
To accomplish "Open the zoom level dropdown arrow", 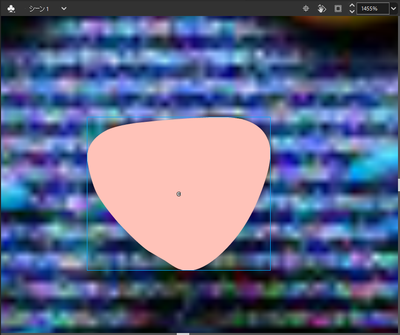I will [394, 8].
